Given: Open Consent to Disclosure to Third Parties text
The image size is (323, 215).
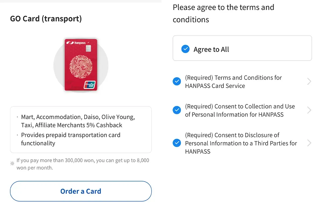Looking at the screenshot, I should pos(241,143).
